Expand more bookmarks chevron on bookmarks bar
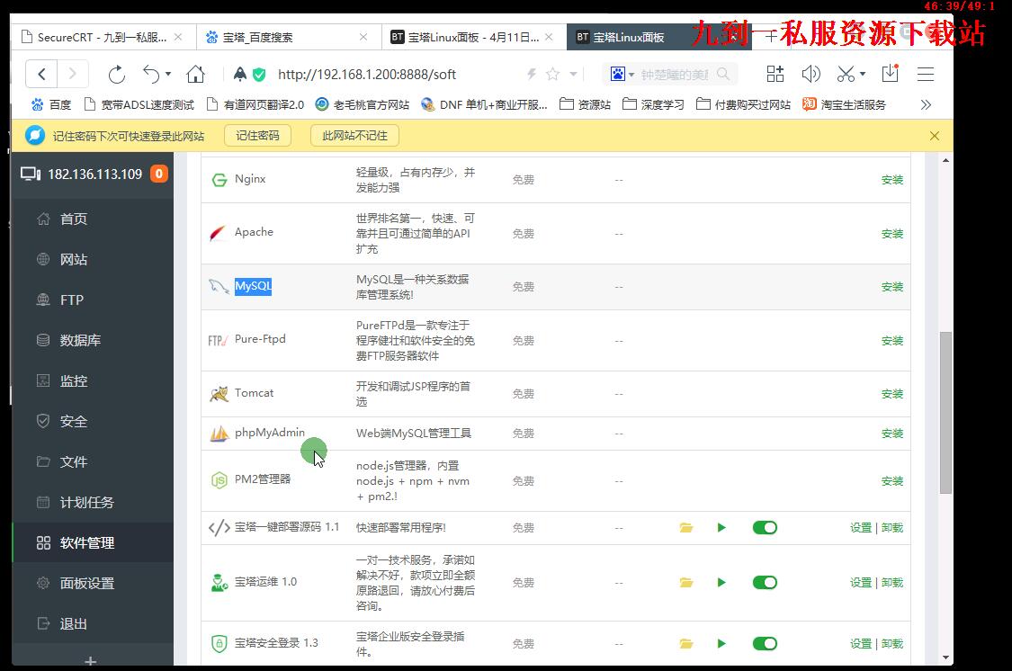 pyautogui.click(x=926, y=104)
